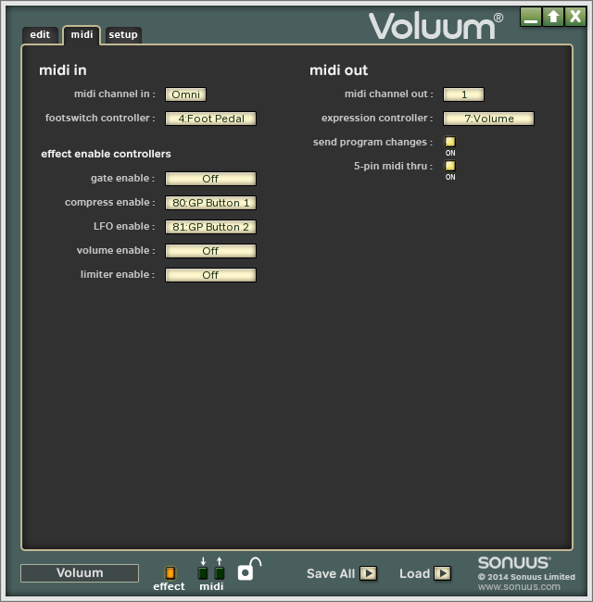The width and height of the screenshot is (593, 602).
Task: Close the Voluum editor window
Action: click(575, 17)
